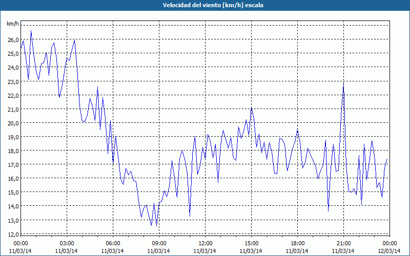Select the '23,0' y-axis value
This screenshot has height=256, width=410.
pyautogui.click(x=13, y=82)
